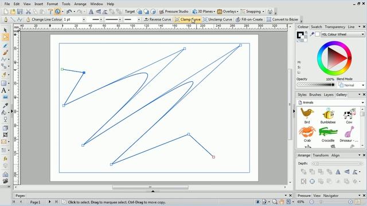Screen dimensions: 367x206
Task: Create a new document
Action: click(6, 11)
